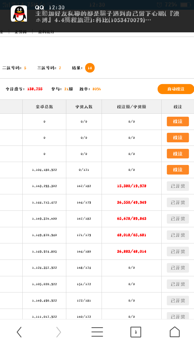This screenshot has height=345, width=194.
Task: Open the browser tab switcher icon
Action: click(136, 332)
